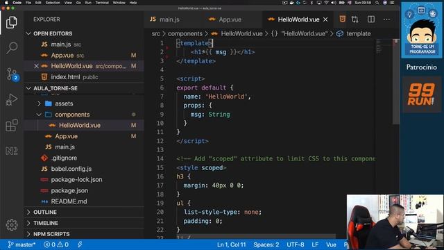Change line ending via LF status item
The height and width of the screenshot is (250, 444).
pos(315,244)
